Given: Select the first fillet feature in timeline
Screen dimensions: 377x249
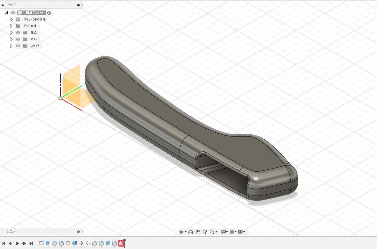Looking at the screenshot, I should tap(55, 243).
